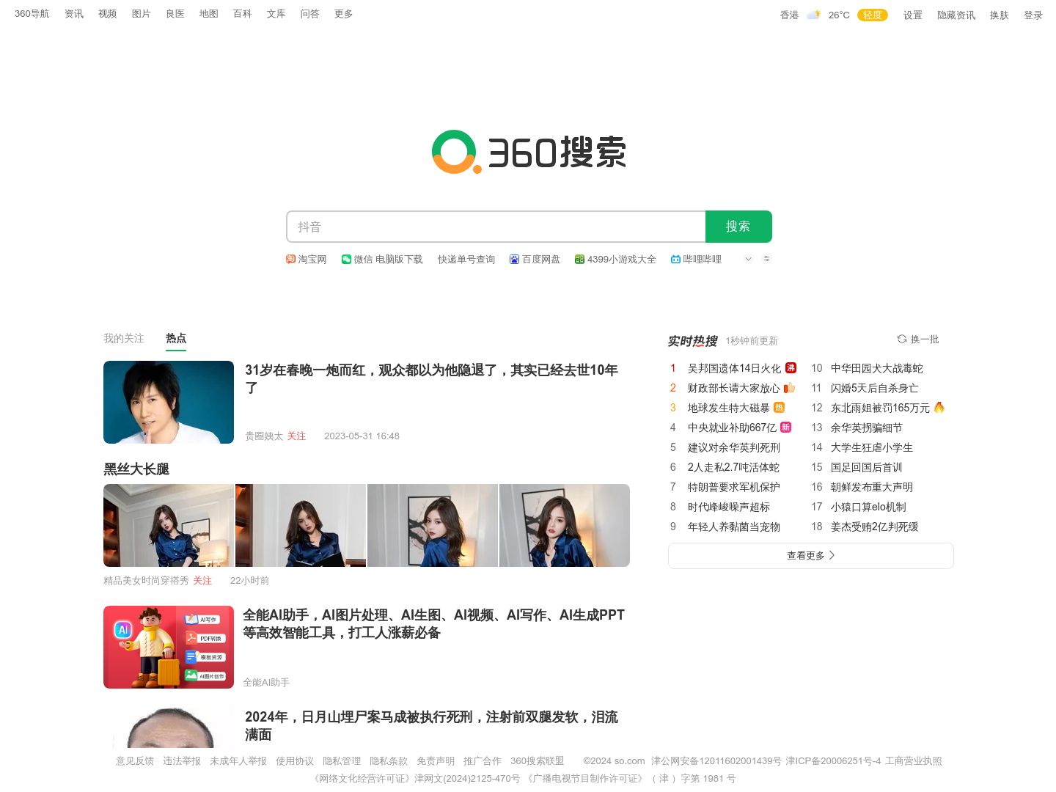The height and width of the screenshot is (792, 1056).
Task: Click the 360搜索 logo
Action: tap(529, 152)
